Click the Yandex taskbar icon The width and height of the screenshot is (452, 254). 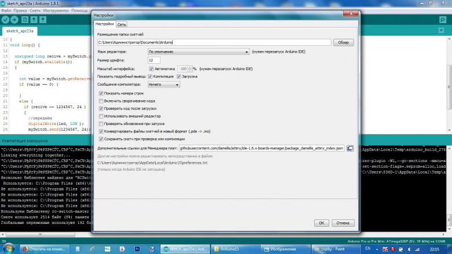coord(122,249)
